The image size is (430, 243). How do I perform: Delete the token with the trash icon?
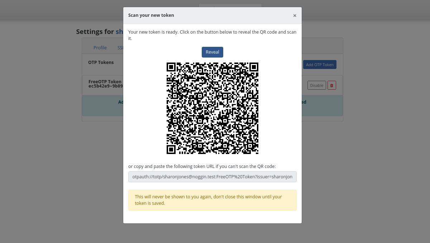[332, 85]
